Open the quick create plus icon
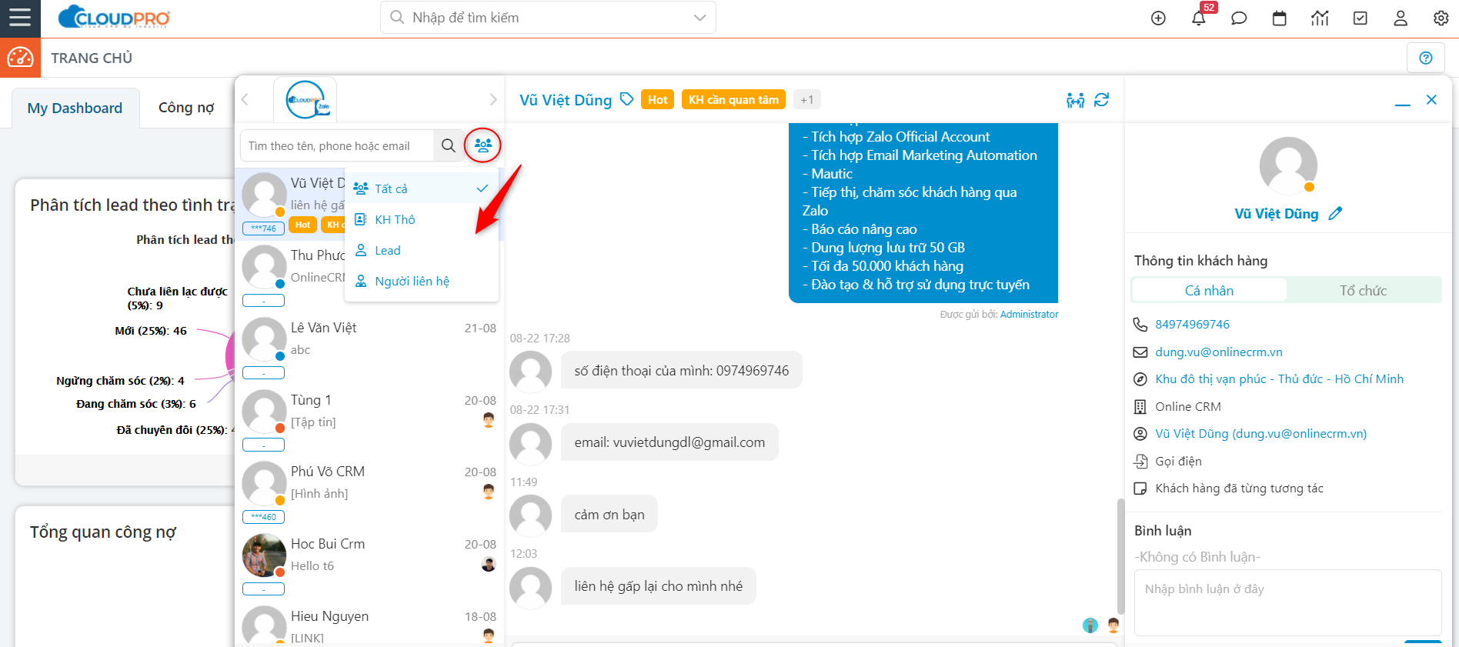 (x=1158, y=18)
